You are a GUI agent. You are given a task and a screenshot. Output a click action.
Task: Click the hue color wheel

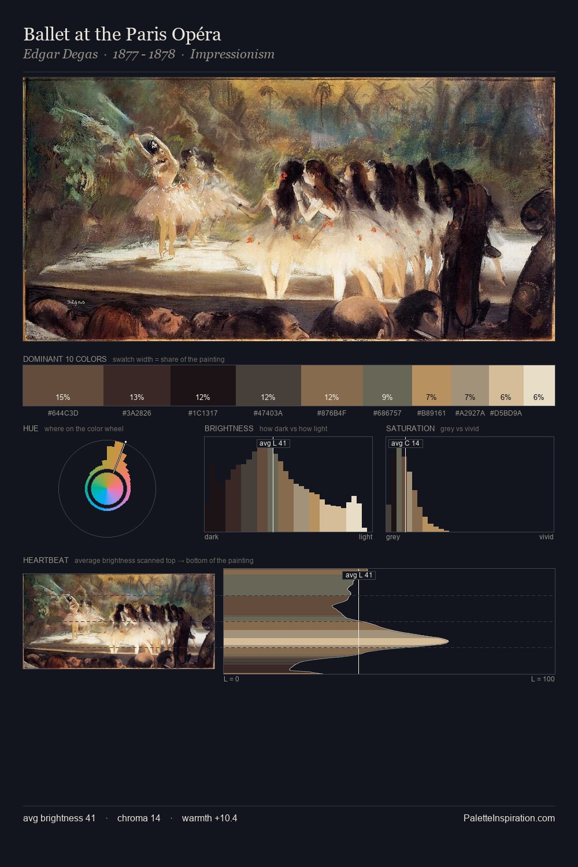(107, 488)
